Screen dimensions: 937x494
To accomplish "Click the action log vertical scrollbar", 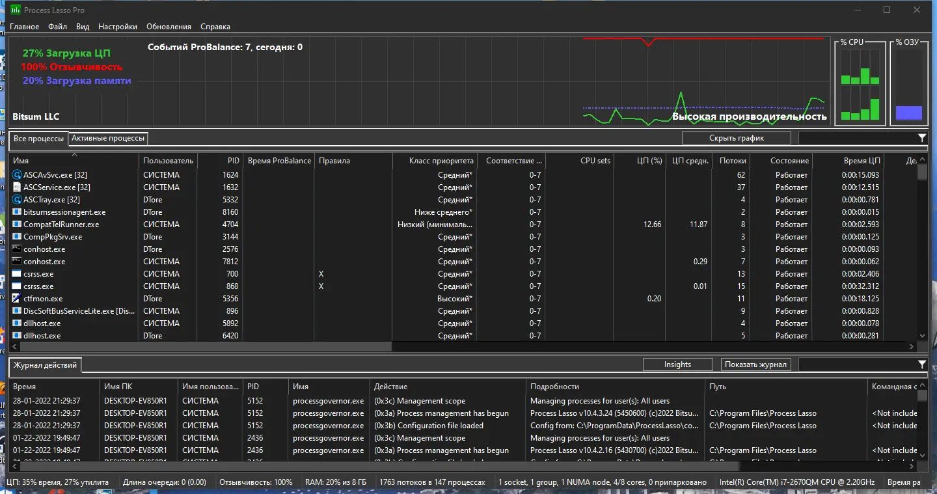I will coord(922,420).
